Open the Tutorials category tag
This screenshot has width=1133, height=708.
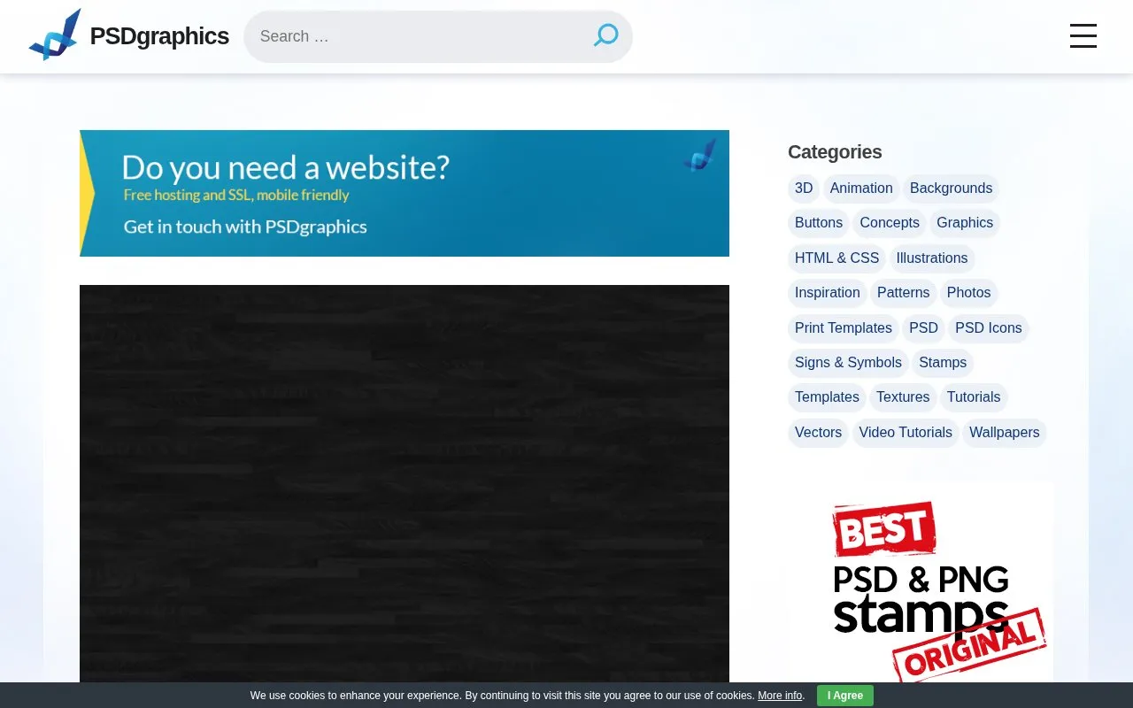tap(974, 397)
